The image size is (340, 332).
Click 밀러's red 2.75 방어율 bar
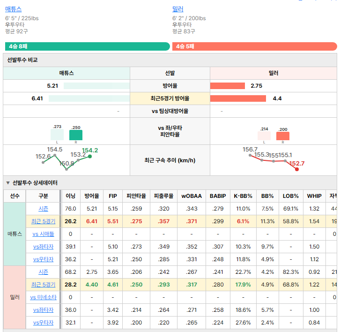pos(228,86)
